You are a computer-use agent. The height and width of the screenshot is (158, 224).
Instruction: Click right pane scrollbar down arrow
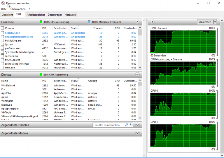pos(222,156)
